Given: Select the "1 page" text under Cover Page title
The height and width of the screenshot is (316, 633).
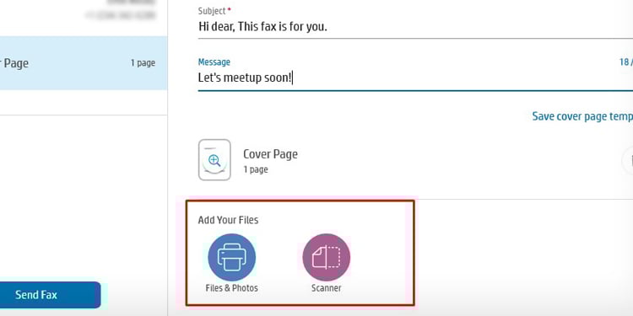Looking at the screenshot, I should [256, 169].
